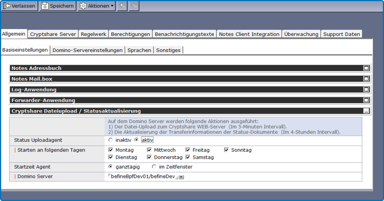Toggle the Donnerstag checkbox
The height and width of the screenshot is (201, 384).
(x=149, y=157)
